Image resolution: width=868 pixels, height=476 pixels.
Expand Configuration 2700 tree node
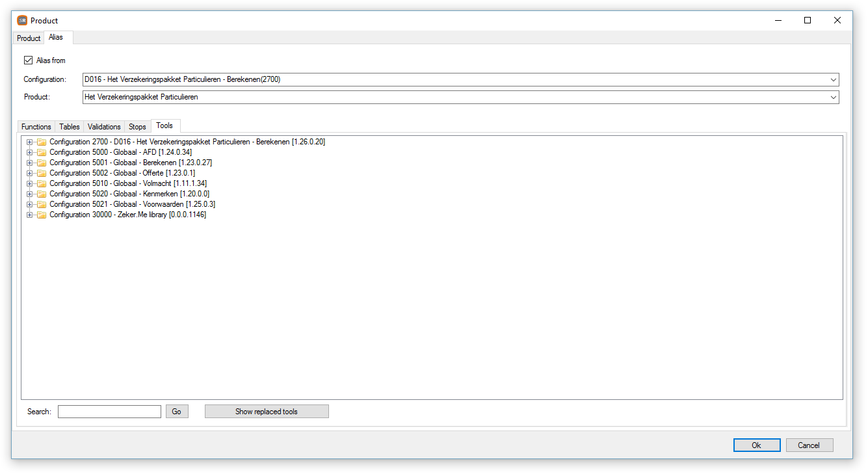pos(29,142)
